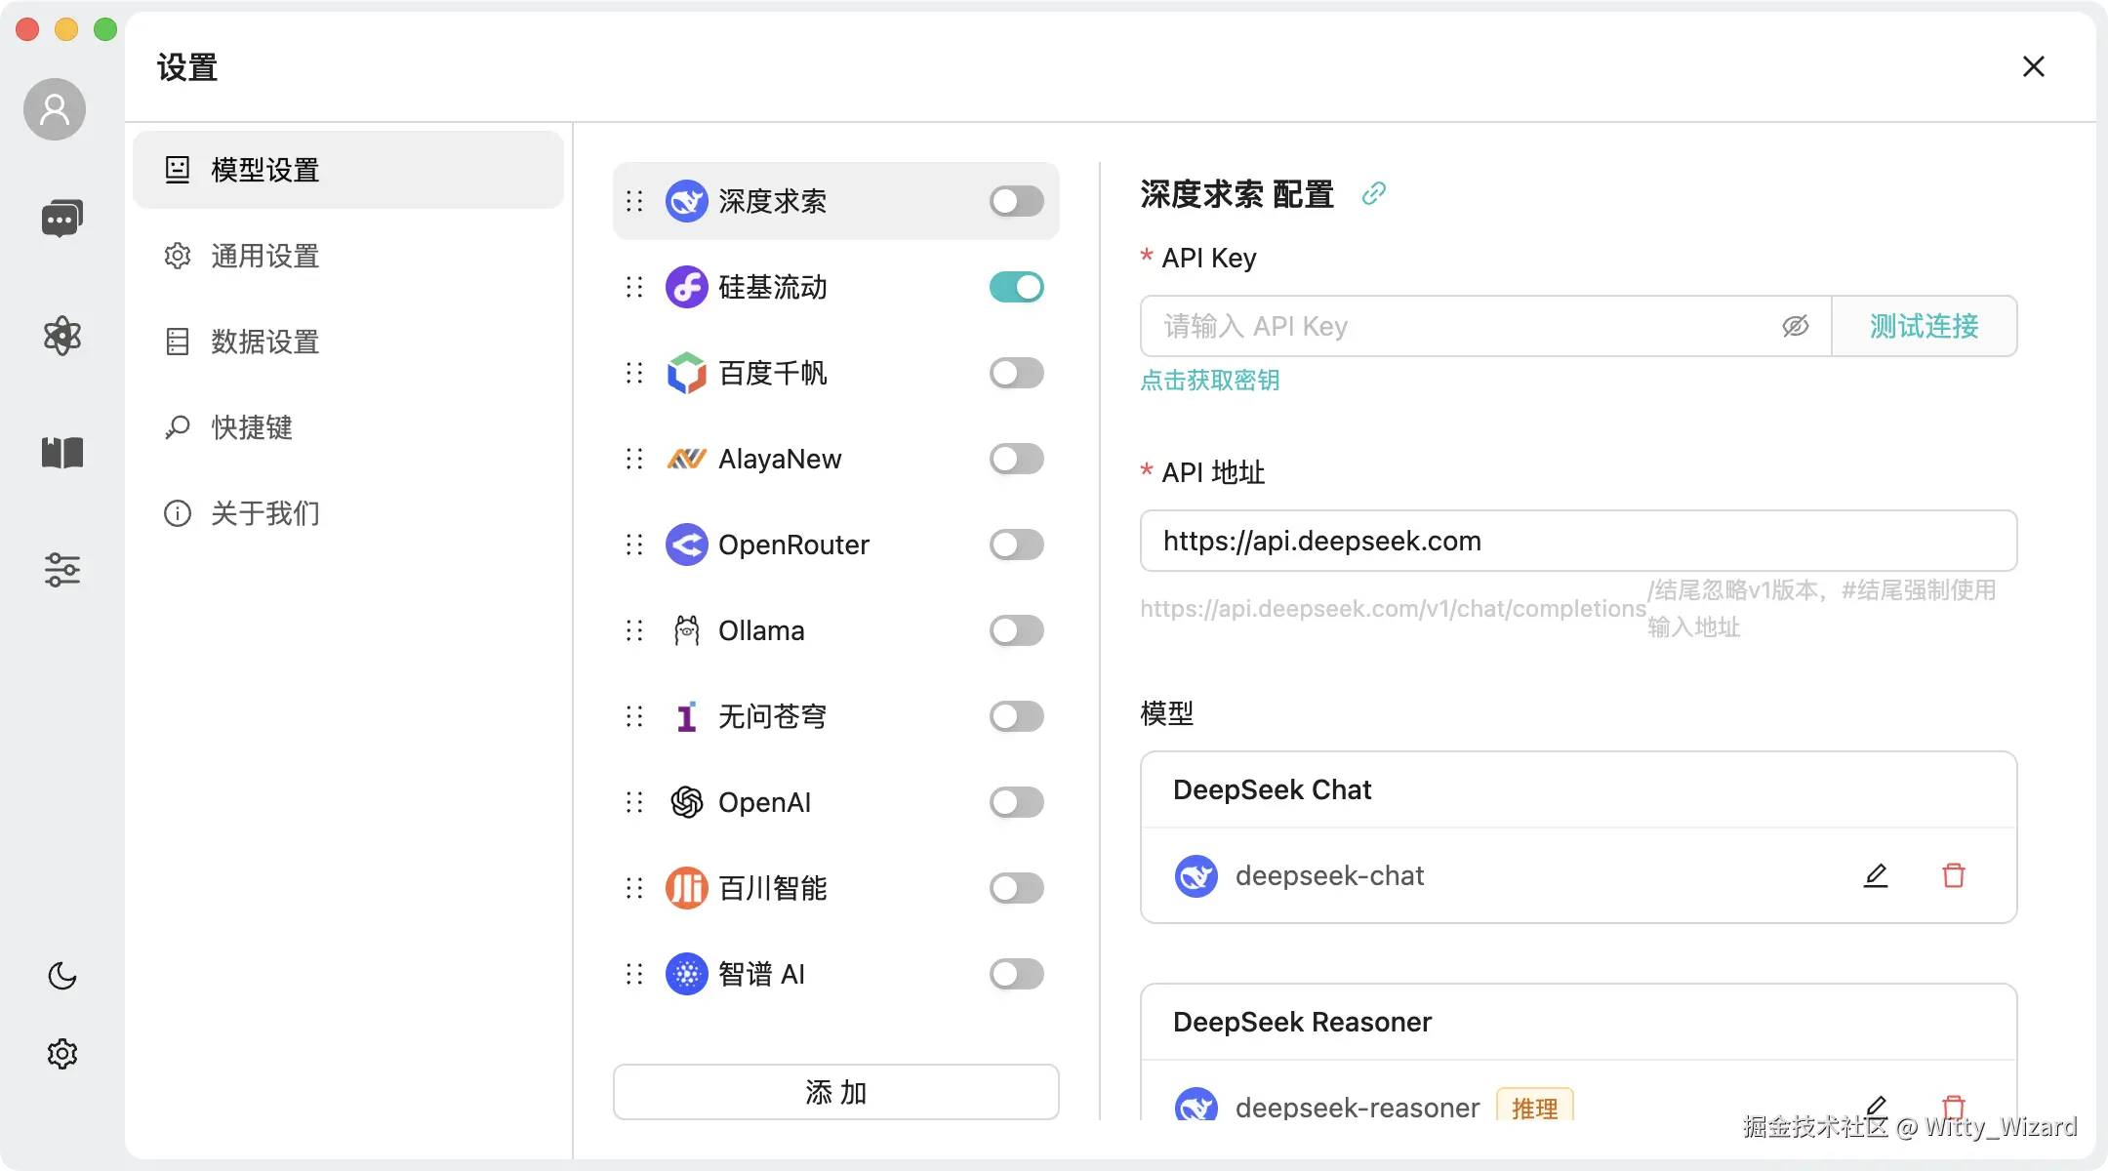Image resolution: width=2108 pixels, height=1171 pixels.
Task: Delete the deepseek-reasoner model
Action: tap(1953, 1108)
